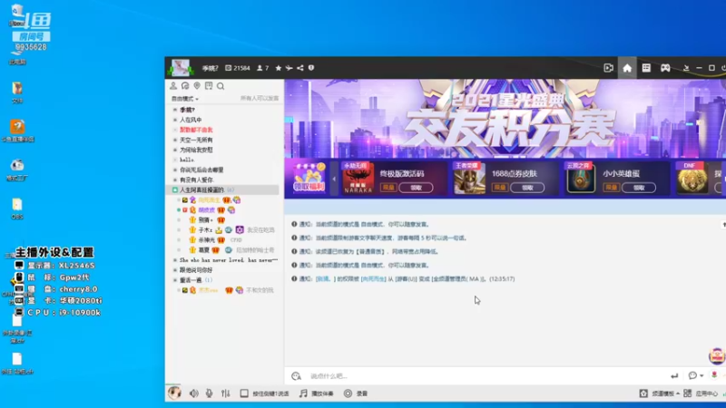Open the emoji icon in chat input
726x408 pixels.
tap(297, 376)
